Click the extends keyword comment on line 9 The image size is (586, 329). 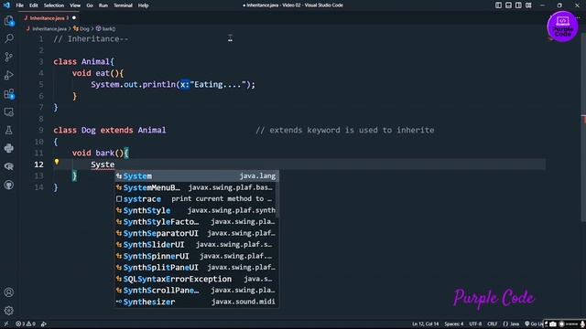point(345,130)
